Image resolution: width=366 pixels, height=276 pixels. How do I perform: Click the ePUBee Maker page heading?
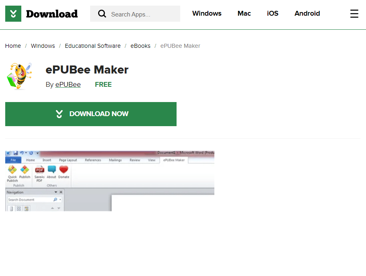pyautogui.click(x=87, y=70)
